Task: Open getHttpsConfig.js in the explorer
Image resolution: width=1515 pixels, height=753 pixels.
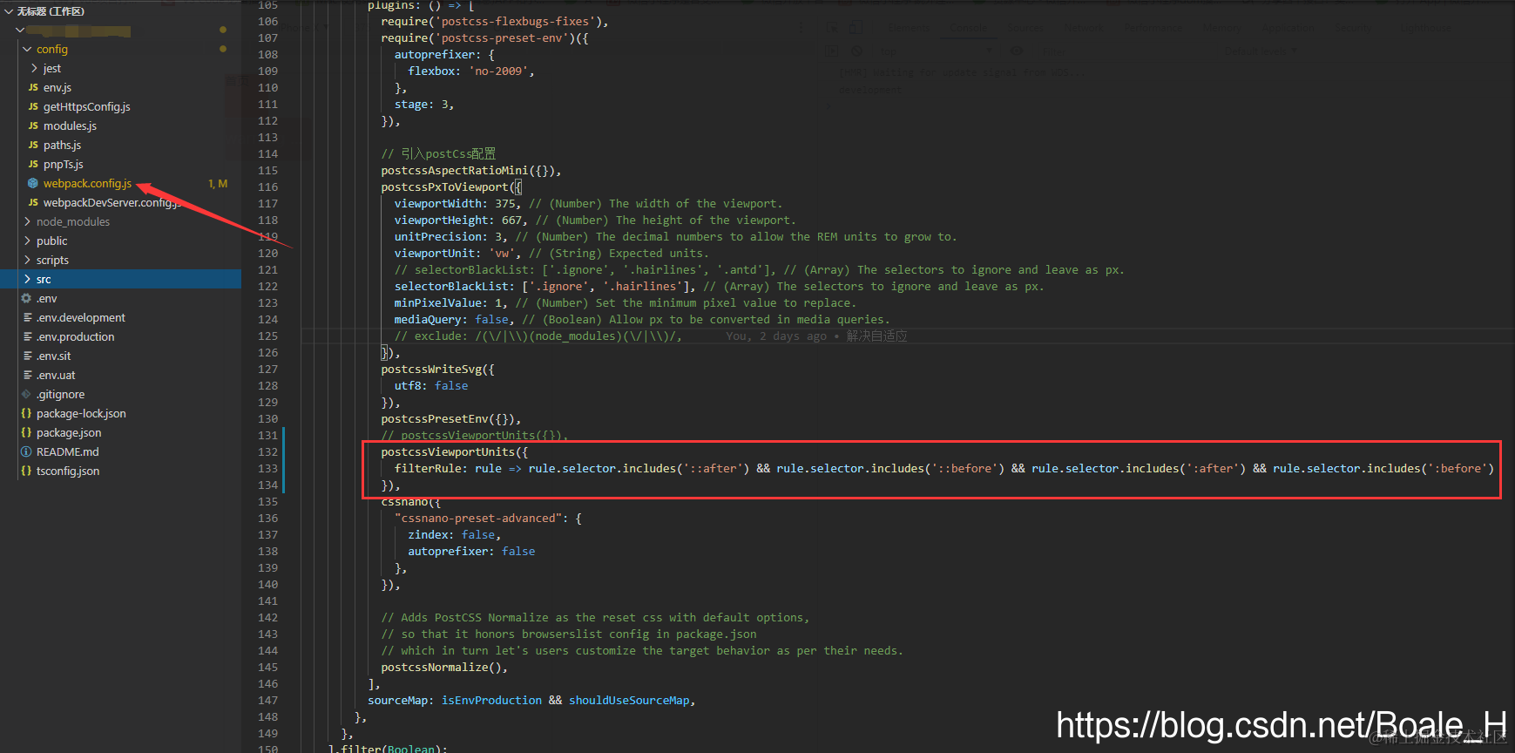Action: (87, 106)
